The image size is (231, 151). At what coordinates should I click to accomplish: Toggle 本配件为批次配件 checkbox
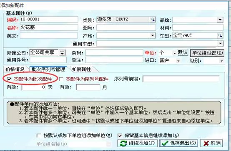coord(9,79)
